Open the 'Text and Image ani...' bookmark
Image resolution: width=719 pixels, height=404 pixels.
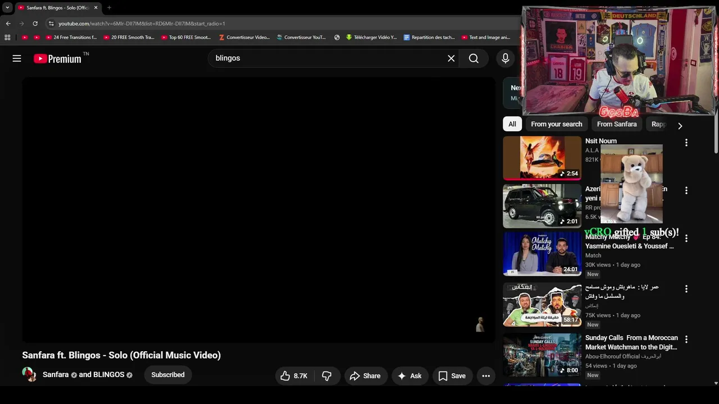[486, 38]
